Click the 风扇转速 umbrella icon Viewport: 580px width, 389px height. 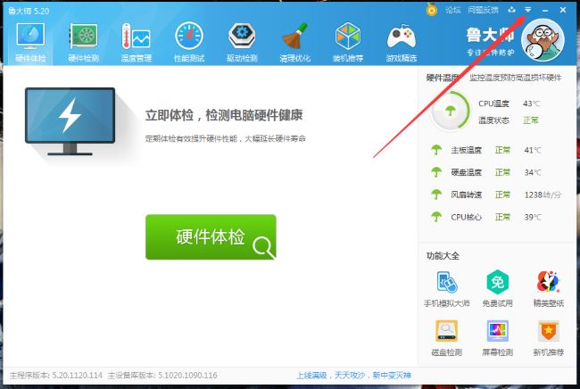(436, 194)
